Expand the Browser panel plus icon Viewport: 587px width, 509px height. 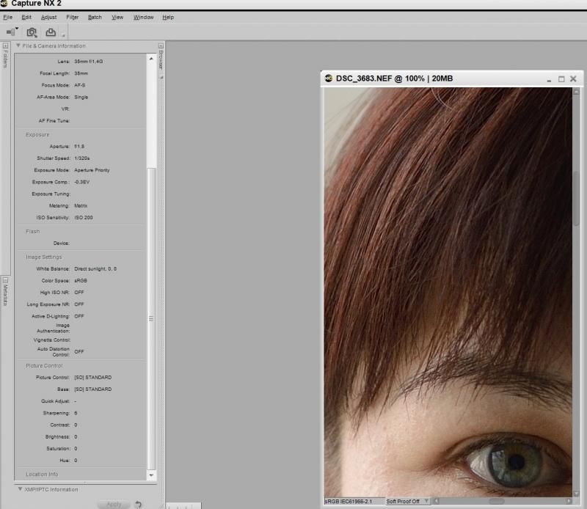pyautogui.click(x=161, y=46)
